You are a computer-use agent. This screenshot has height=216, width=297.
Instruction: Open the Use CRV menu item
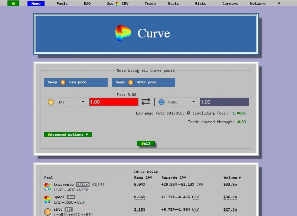pyautogui.click(x=117, y=3)
